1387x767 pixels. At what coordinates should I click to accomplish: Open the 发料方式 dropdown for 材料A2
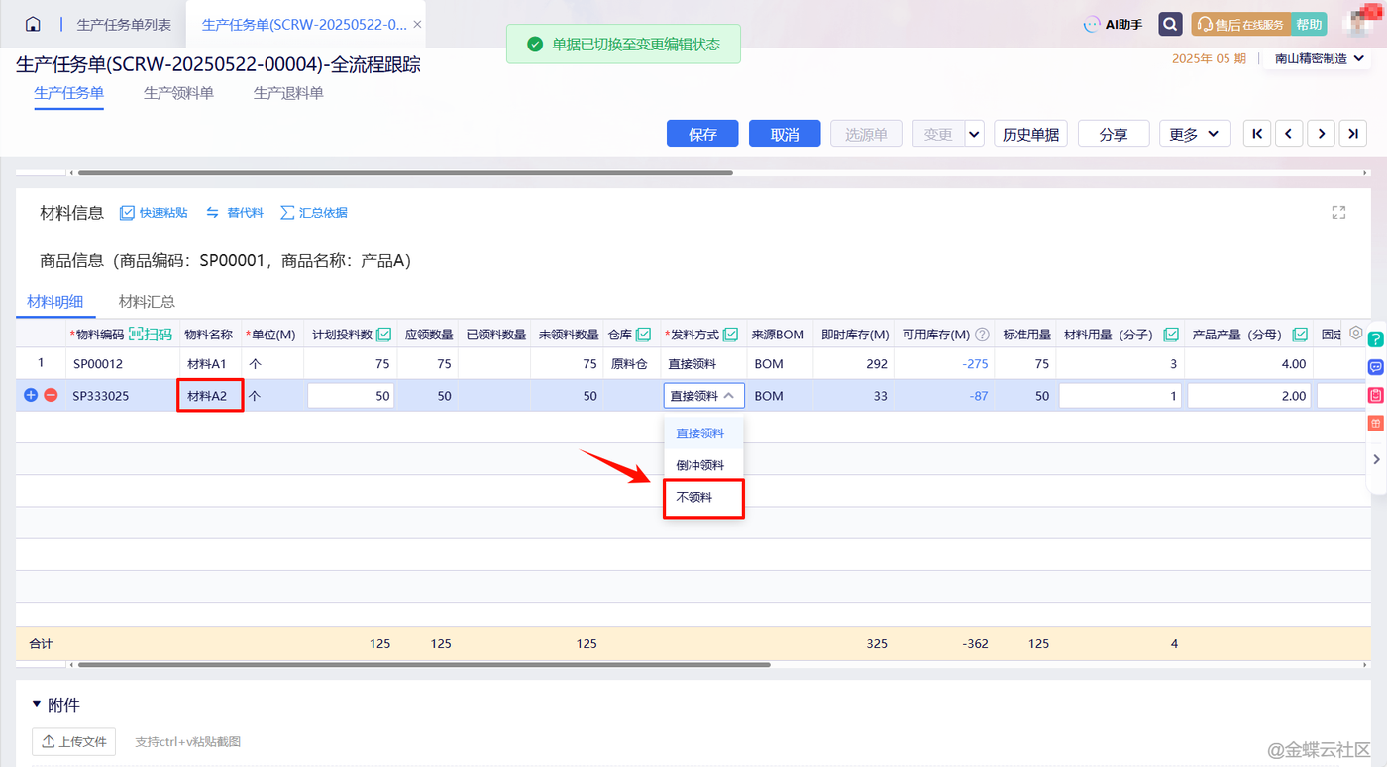703,395
